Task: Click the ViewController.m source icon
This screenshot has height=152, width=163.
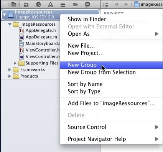Action: [21, 56]
